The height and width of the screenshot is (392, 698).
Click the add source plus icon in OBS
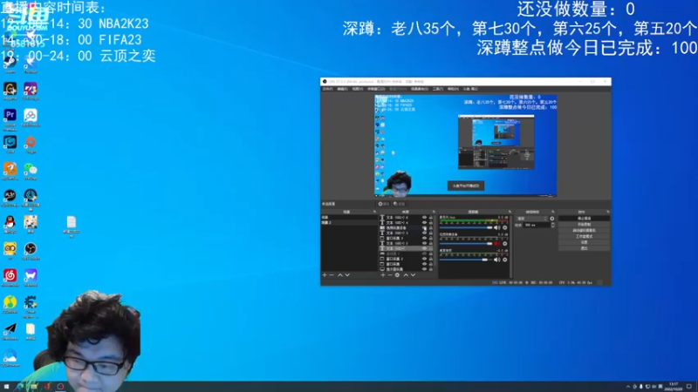tap(383, 275)
